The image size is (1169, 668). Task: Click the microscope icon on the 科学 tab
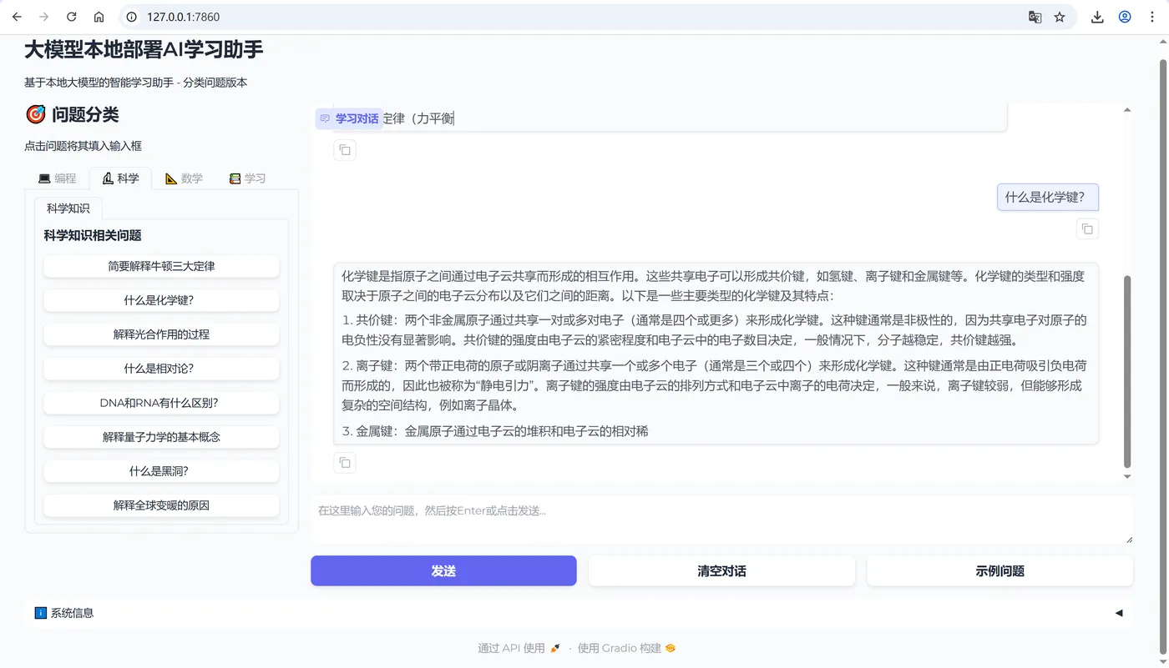click(x=109, y=178)
